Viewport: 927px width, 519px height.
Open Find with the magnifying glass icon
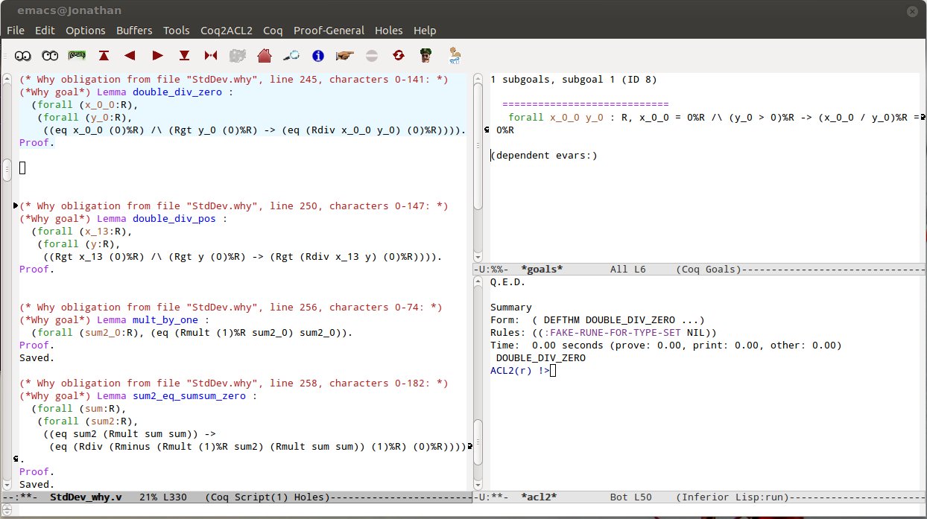[291, 55]
